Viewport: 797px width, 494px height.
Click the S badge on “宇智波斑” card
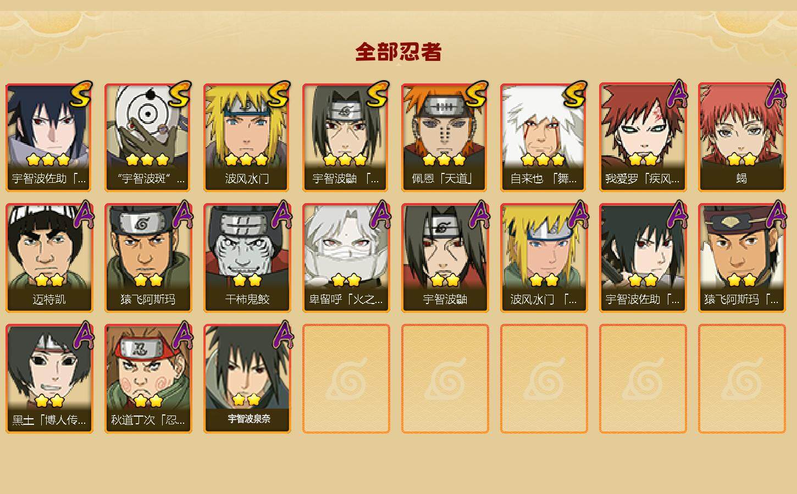click(180, 94)
